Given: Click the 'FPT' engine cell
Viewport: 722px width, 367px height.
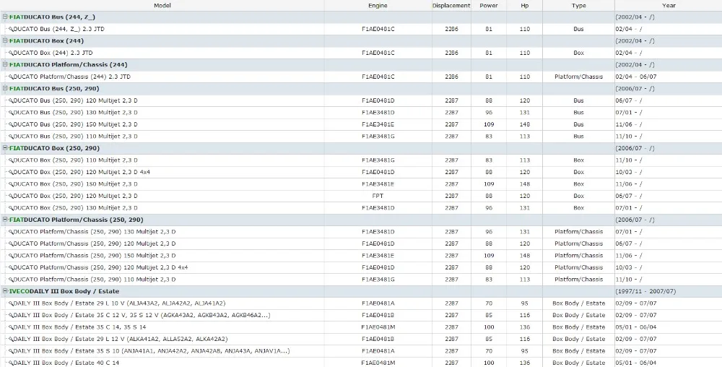Looking at the screenshot, I should [x=378, y=197].
